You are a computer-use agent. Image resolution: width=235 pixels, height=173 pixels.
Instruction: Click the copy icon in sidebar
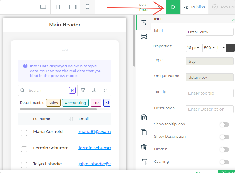pos(144,132)
